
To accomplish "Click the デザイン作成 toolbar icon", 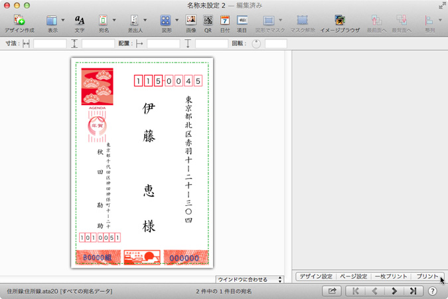I will click(19, 21).
